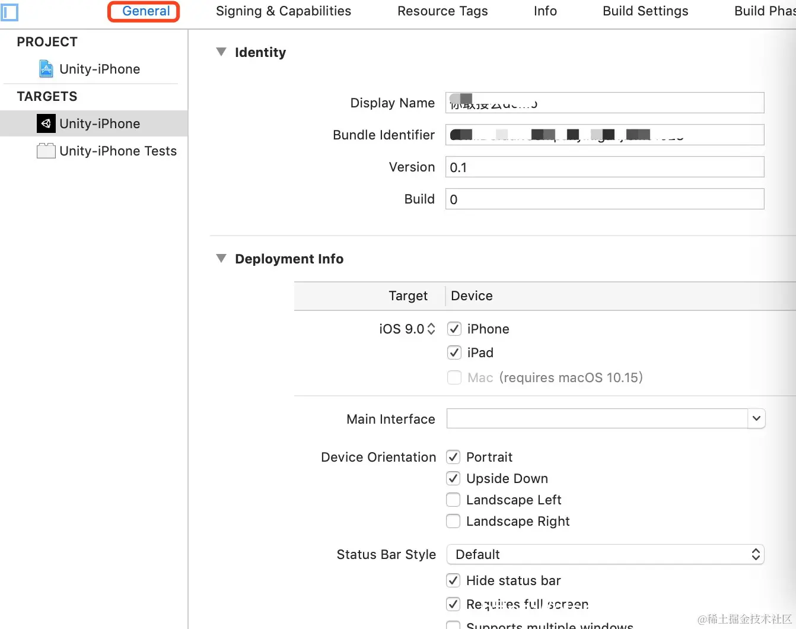The height and width of the screenshot is (629, 796).
Task: Switch to the Info tab
Action: [x=545, y=11]
